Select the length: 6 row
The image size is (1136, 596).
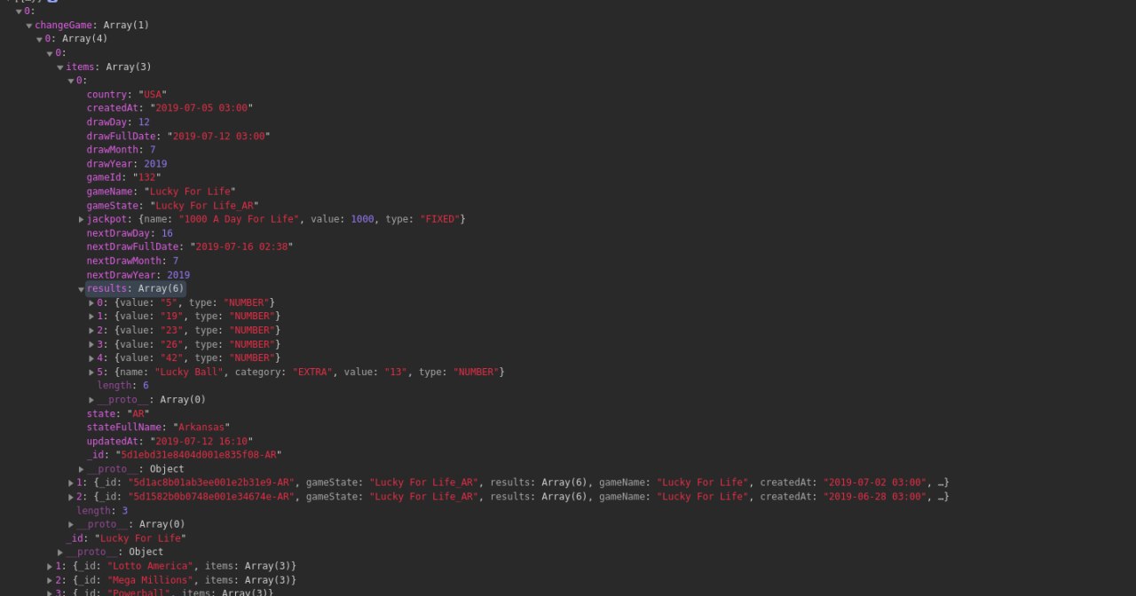[x=122, y=386]
